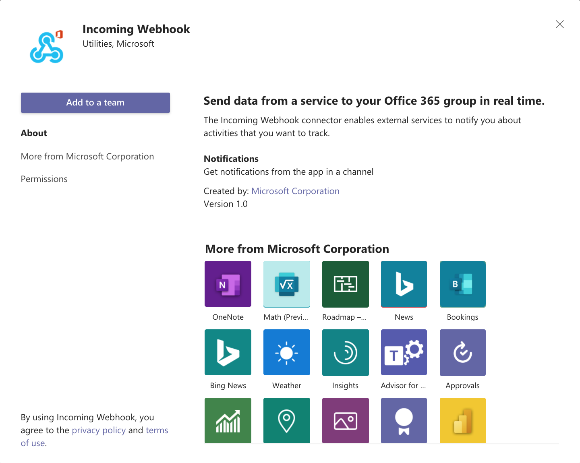This screenshot has height=463, width=580.
Task: Click Add to a team button
Action: pos(95,103)
